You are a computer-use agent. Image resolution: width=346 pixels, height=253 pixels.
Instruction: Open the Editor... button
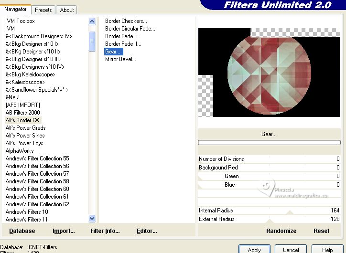[x=147, y=231]
